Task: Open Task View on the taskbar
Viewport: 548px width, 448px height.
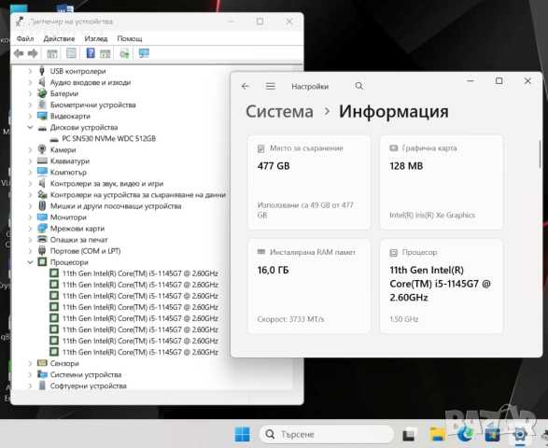Action: pyautogui.click(x=410, y=434)
